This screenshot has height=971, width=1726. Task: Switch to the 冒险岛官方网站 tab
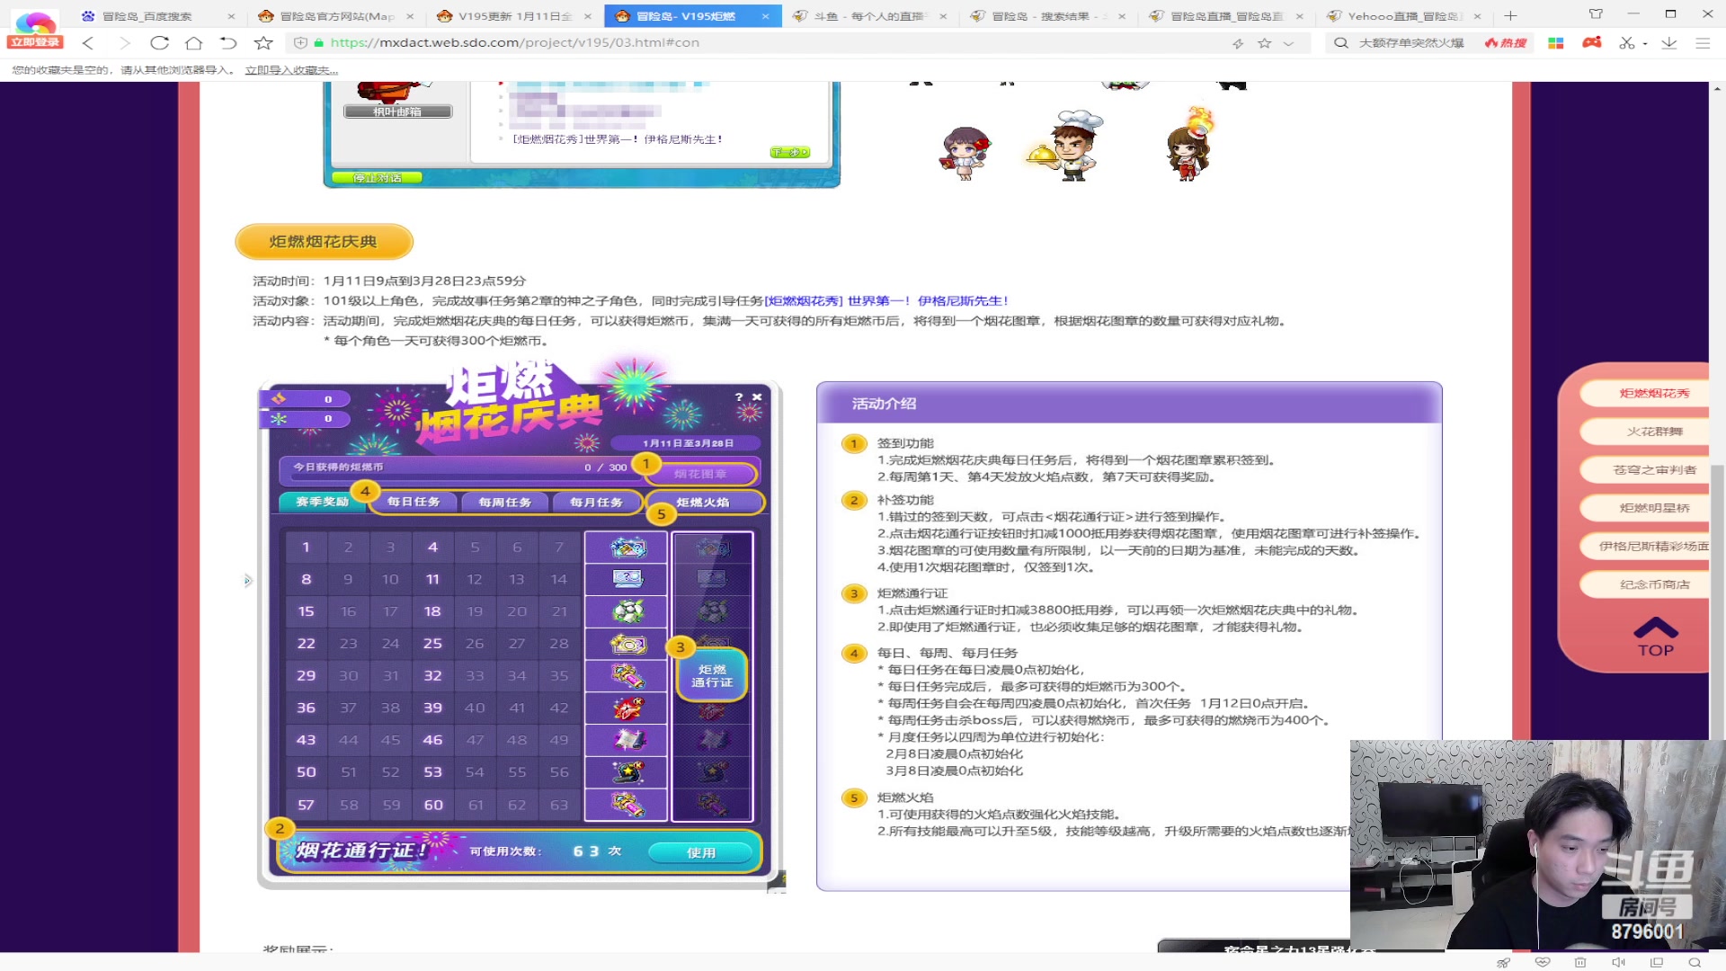pyautogui.click(x=335, y=16)
